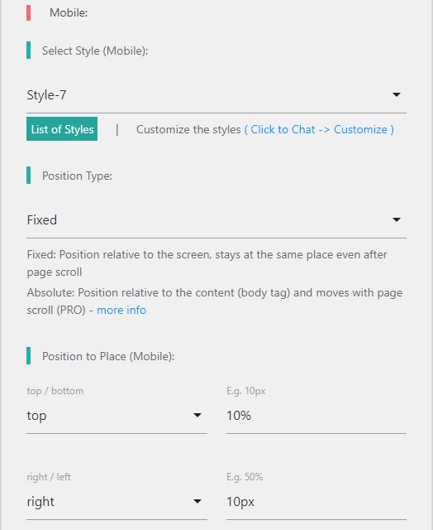Click the caret icon next to Fixed
Image resolution: width=433 pixels, height=530 pixels.
pyautogui.click(x=397, y=219)
